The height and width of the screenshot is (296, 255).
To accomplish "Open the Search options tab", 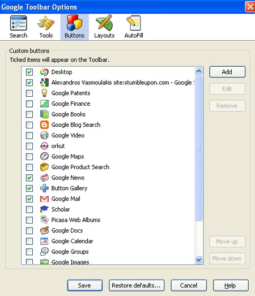I will pyautogui.click(x=18, y=27).
